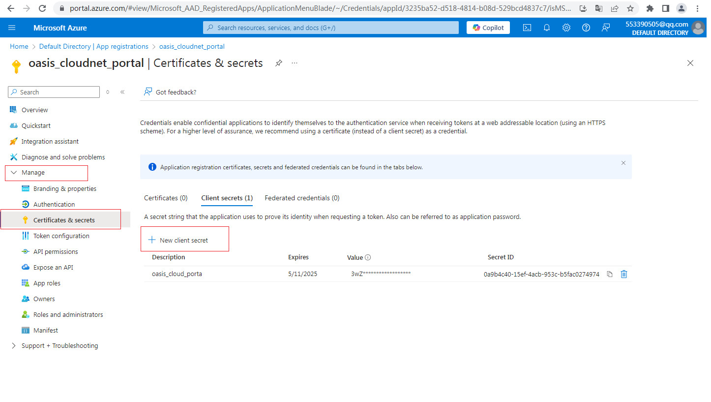Open oasis_cloudnet_portal breadcrumb link
This screenshot has height=402, width=711.
[x=192, y=46]
